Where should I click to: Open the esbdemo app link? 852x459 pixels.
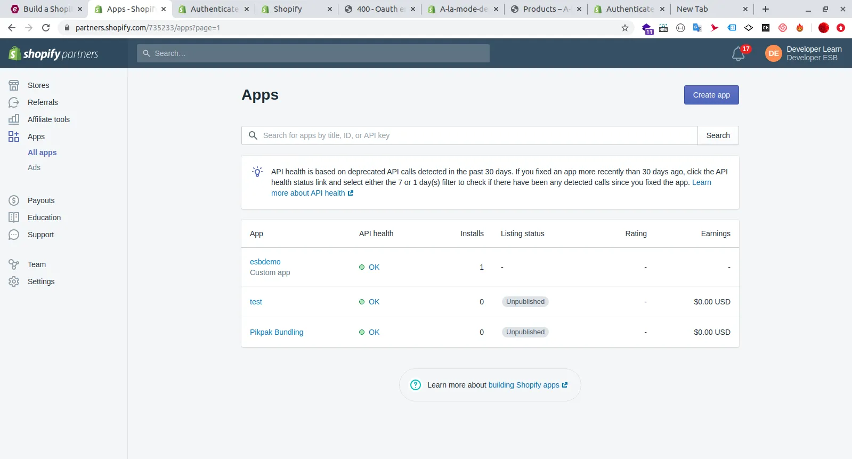pos(265,262)
